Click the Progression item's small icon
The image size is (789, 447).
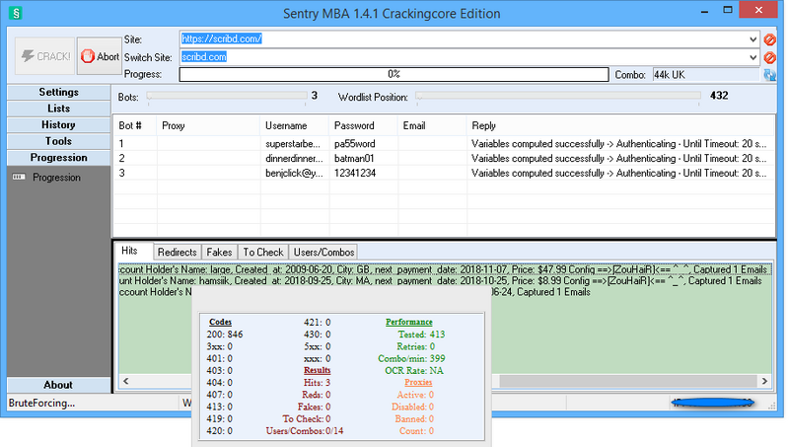(x=19, y=178)
